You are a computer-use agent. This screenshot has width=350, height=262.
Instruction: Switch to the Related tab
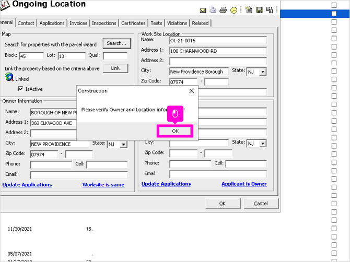tap(200, 23)
